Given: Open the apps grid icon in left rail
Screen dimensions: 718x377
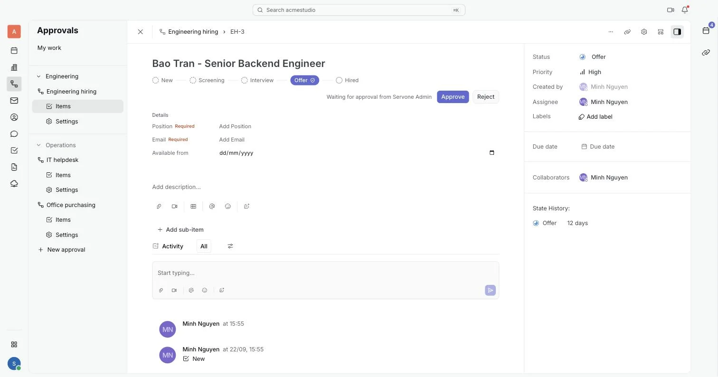Looking at the screenshot, I should [x=14, y=344].
